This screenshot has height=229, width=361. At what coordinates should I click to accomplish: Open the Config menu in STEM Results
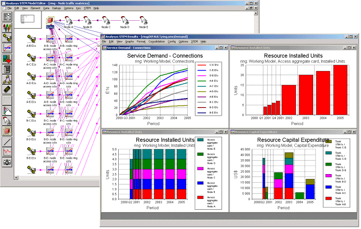(x=171, y=41)
